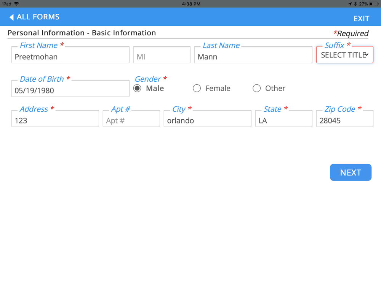Tap the Personal Information - Basic Information heading
The width and height of the screenshot is (381, 285).
(x=82, y=33)
